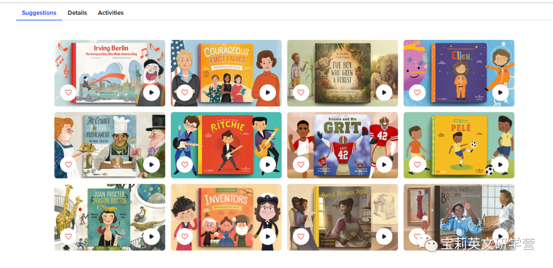Switch to the Details tab

tap(77, 13)
